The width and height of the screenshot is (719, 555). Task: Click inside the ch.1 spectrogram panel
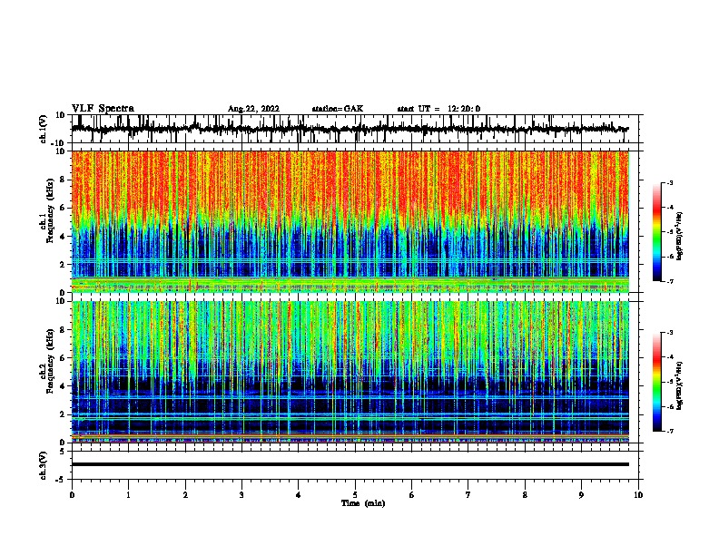pyautogui.click(x=350, y=221)
